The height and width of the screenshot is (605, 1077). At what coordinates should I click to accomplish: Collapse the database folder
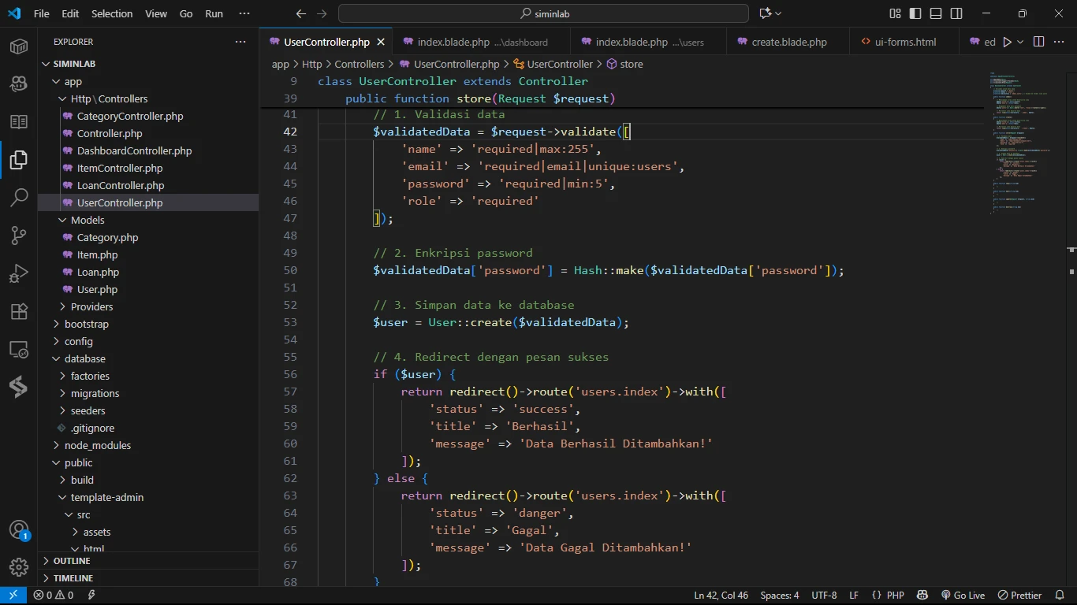pyautogui.click(x=84, y=358)
